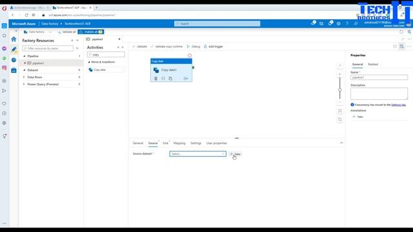Click the refresh icon in the Data Factory bar
The width and height of the screenshot is (413, 232).
[401, 32]
